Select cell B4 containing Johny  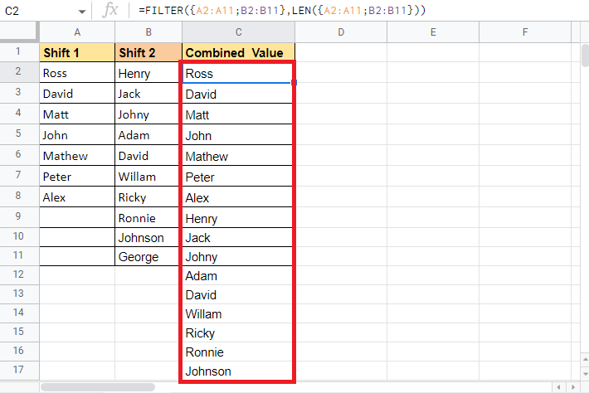(148, 114)
